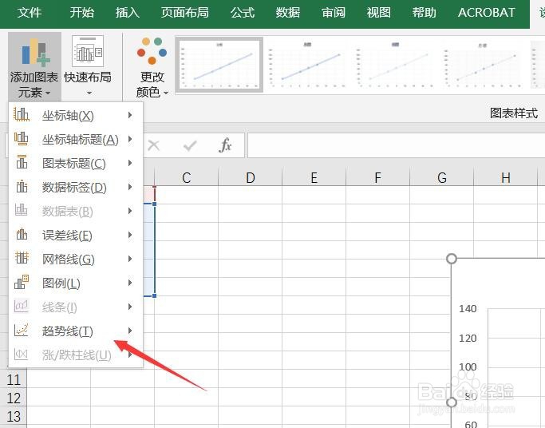Select the third chart style thumbnail
This screenshot has width=545, height=428.
click(395, 65)
